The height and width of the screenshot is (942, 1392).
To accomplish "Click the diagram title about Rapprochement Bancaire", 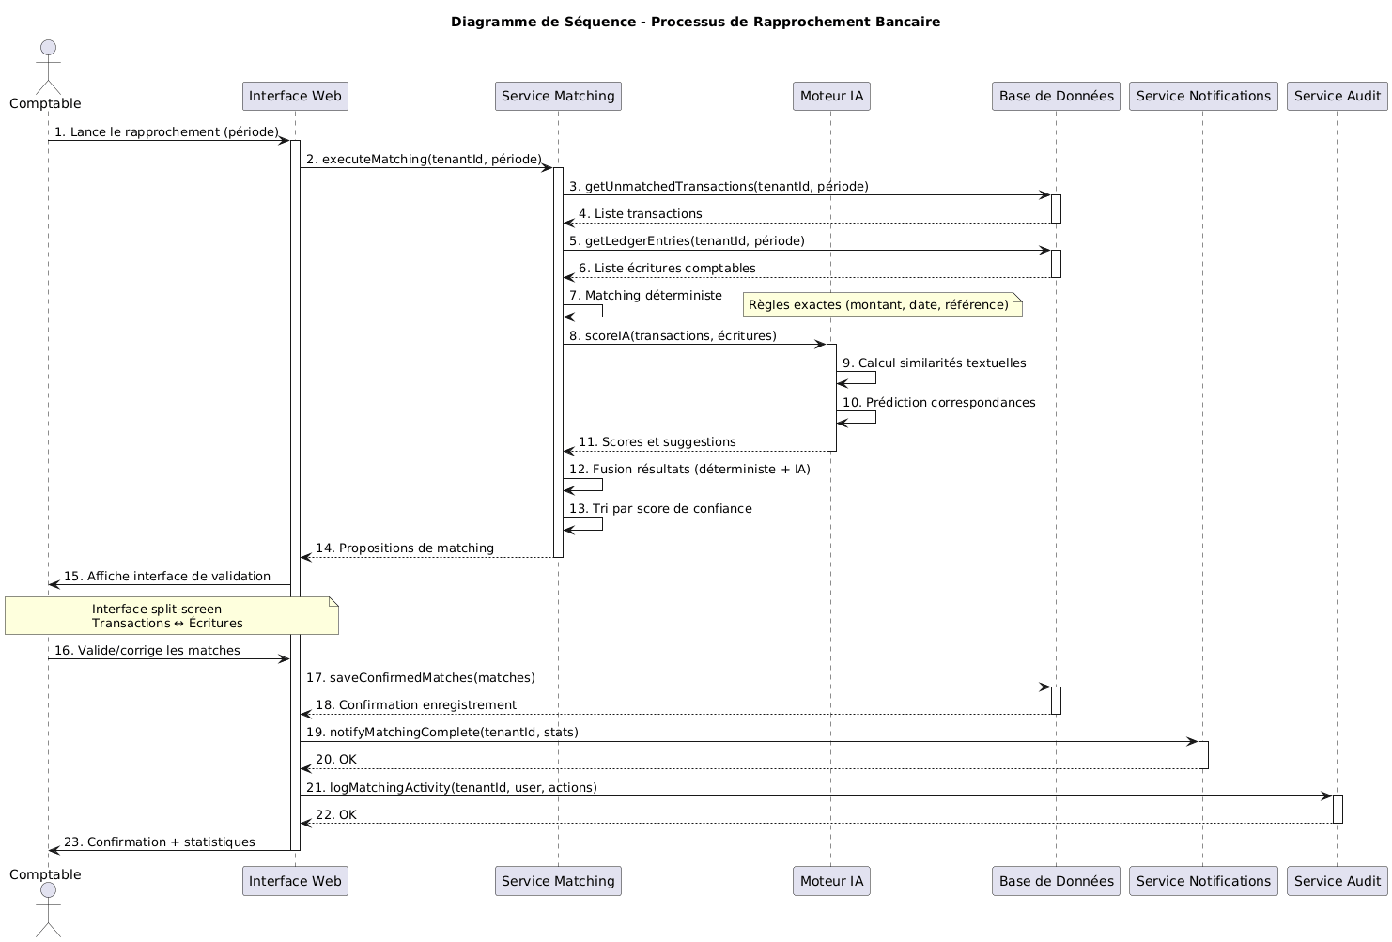I will click(x=695, y=22).
